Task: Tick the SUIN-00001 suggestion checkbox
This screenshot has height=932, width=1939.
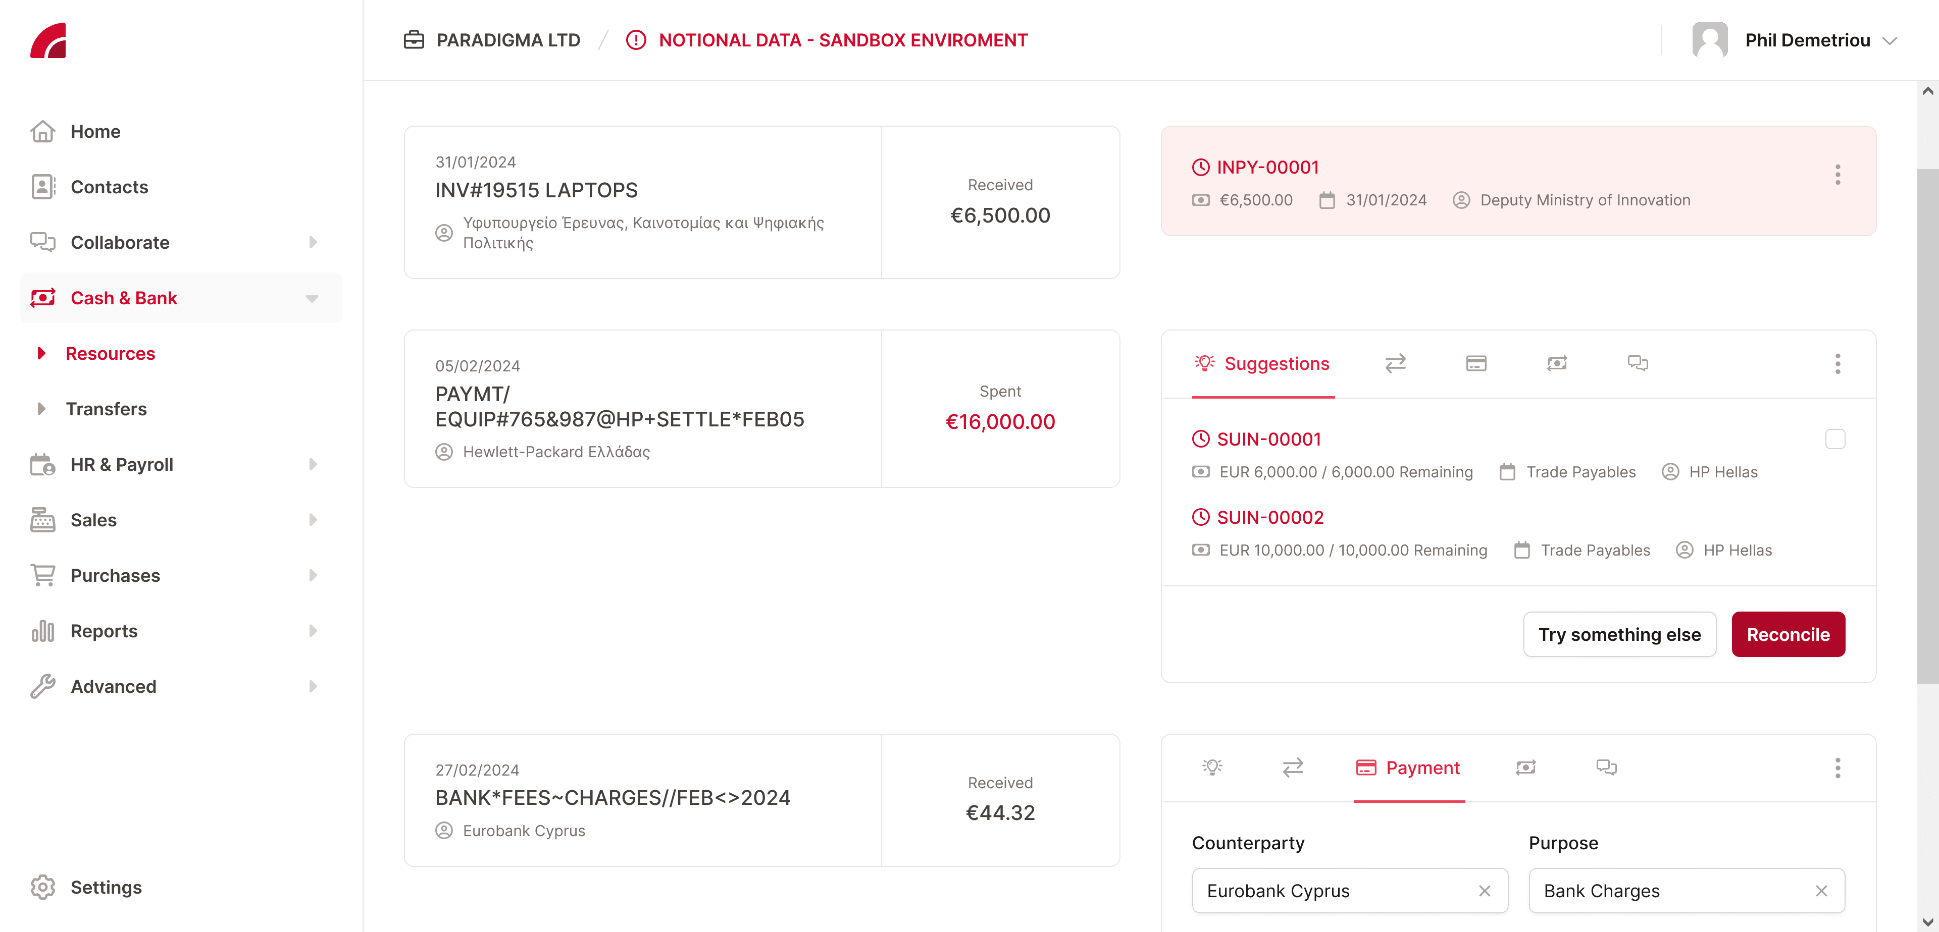Action: [x=1834, y=440]
